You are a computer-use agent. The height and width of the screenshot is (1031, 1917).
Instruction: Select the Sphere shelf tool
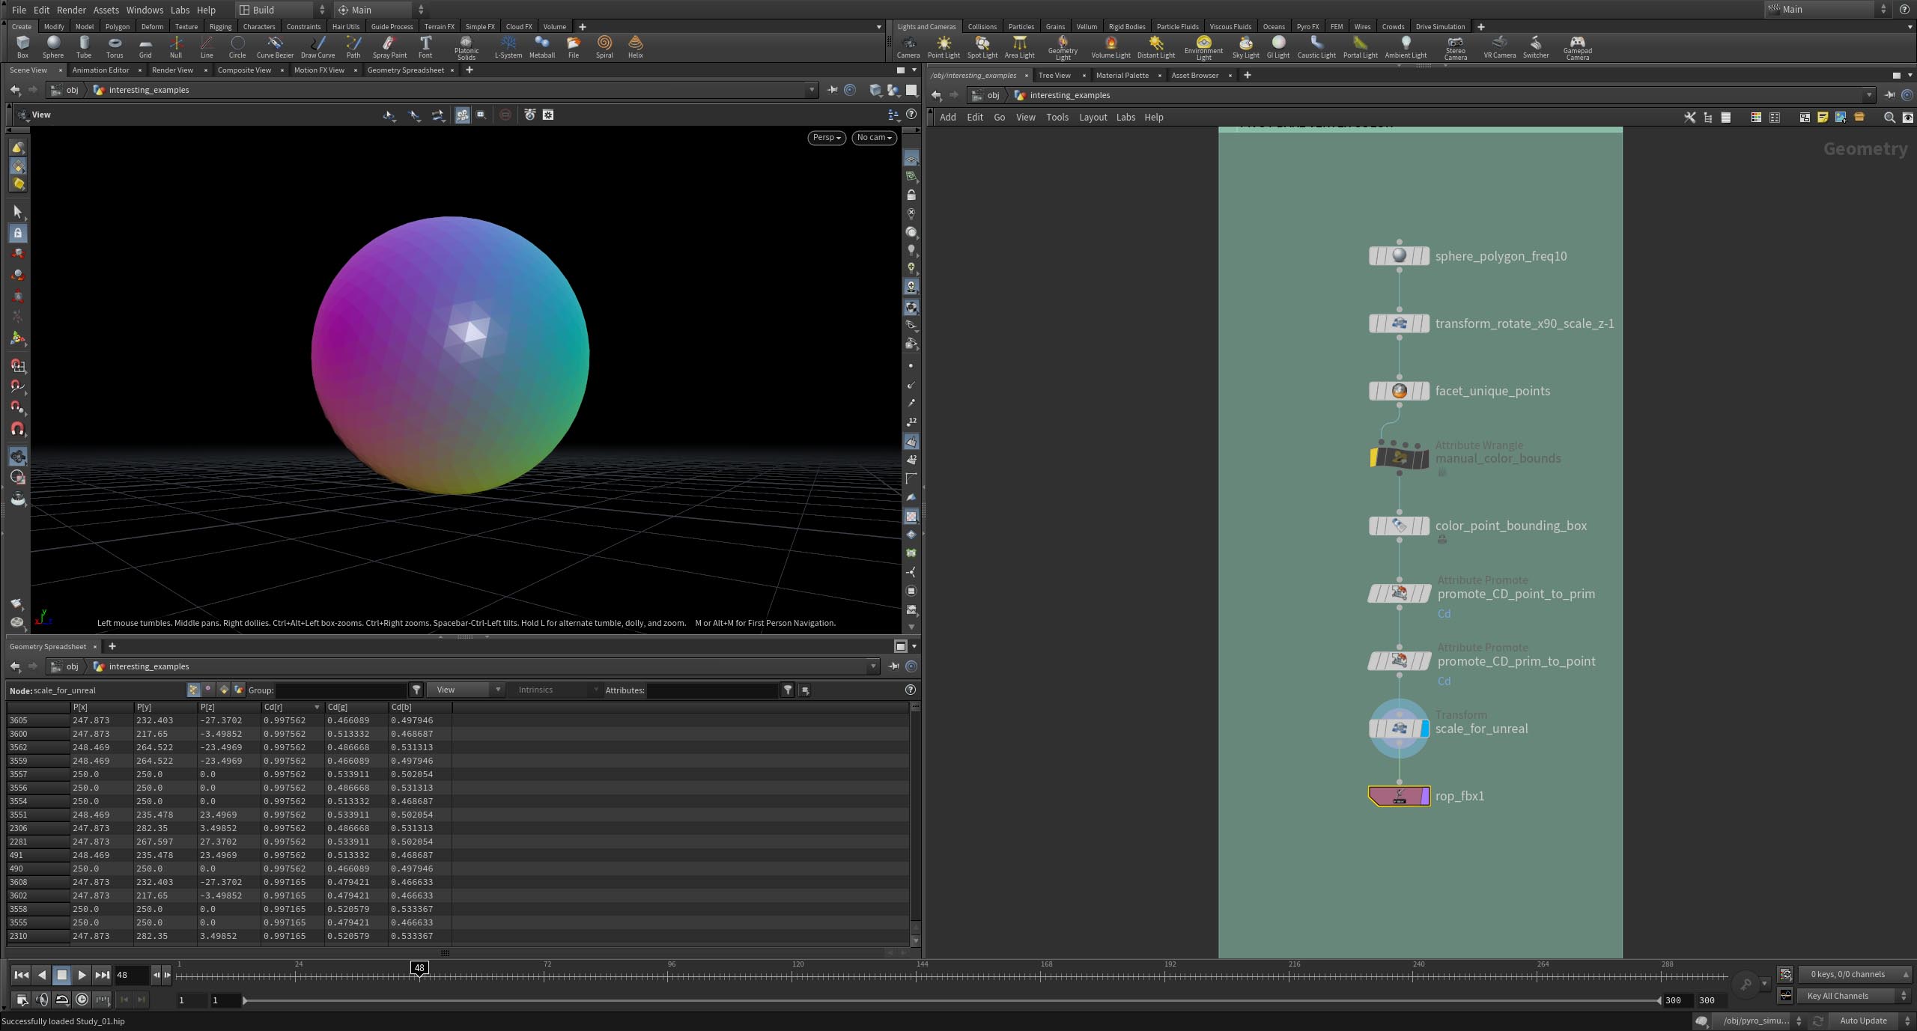pos(53,47)
